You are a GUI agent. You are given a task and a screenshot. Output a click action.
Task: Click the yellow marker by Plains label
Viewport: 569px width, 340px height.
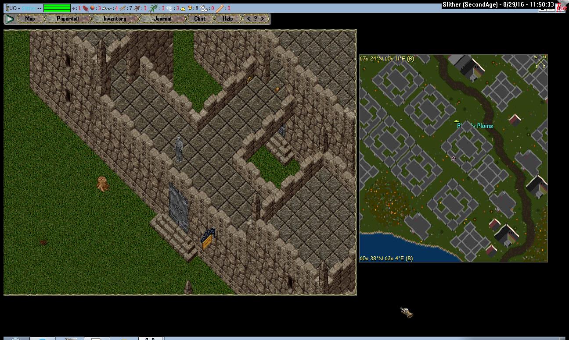tap(457, 121)
